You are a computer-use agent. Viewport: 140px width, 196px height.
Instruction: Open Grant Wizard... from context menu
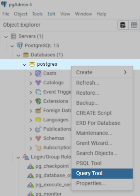pos(102,143)
